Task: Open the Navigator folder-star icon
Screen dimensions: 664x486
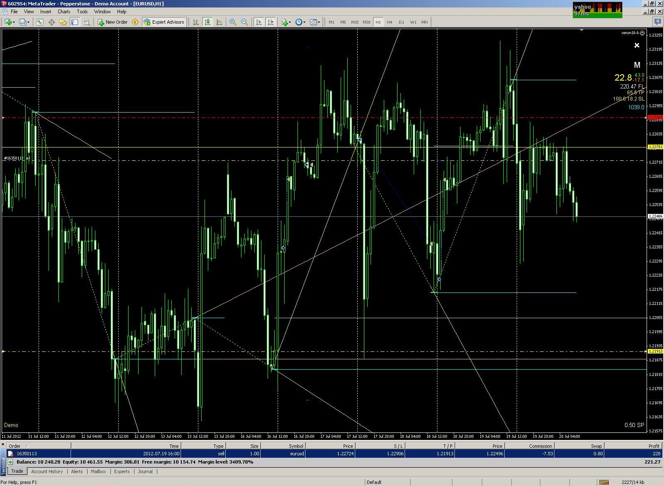Action: (x=63, y=22)
